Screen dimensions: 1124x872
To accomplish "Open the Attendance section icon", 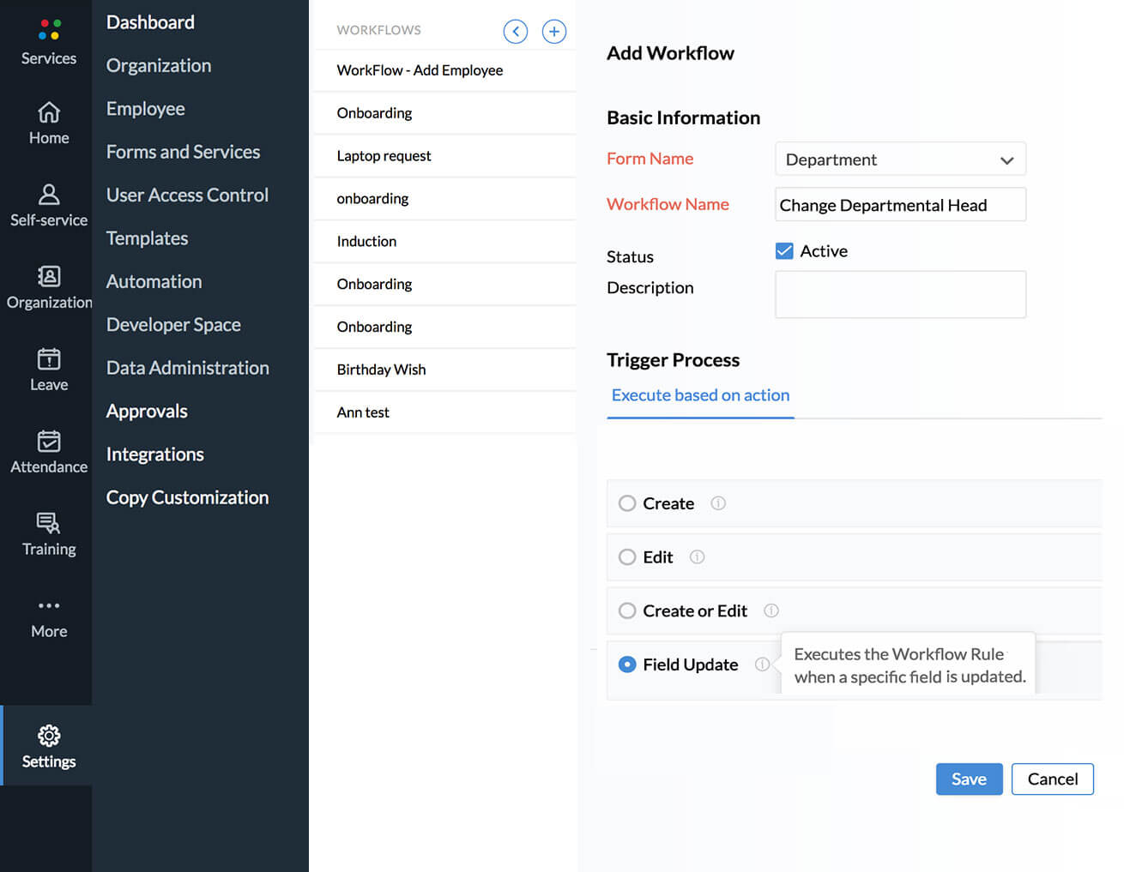I will (49, 442).
